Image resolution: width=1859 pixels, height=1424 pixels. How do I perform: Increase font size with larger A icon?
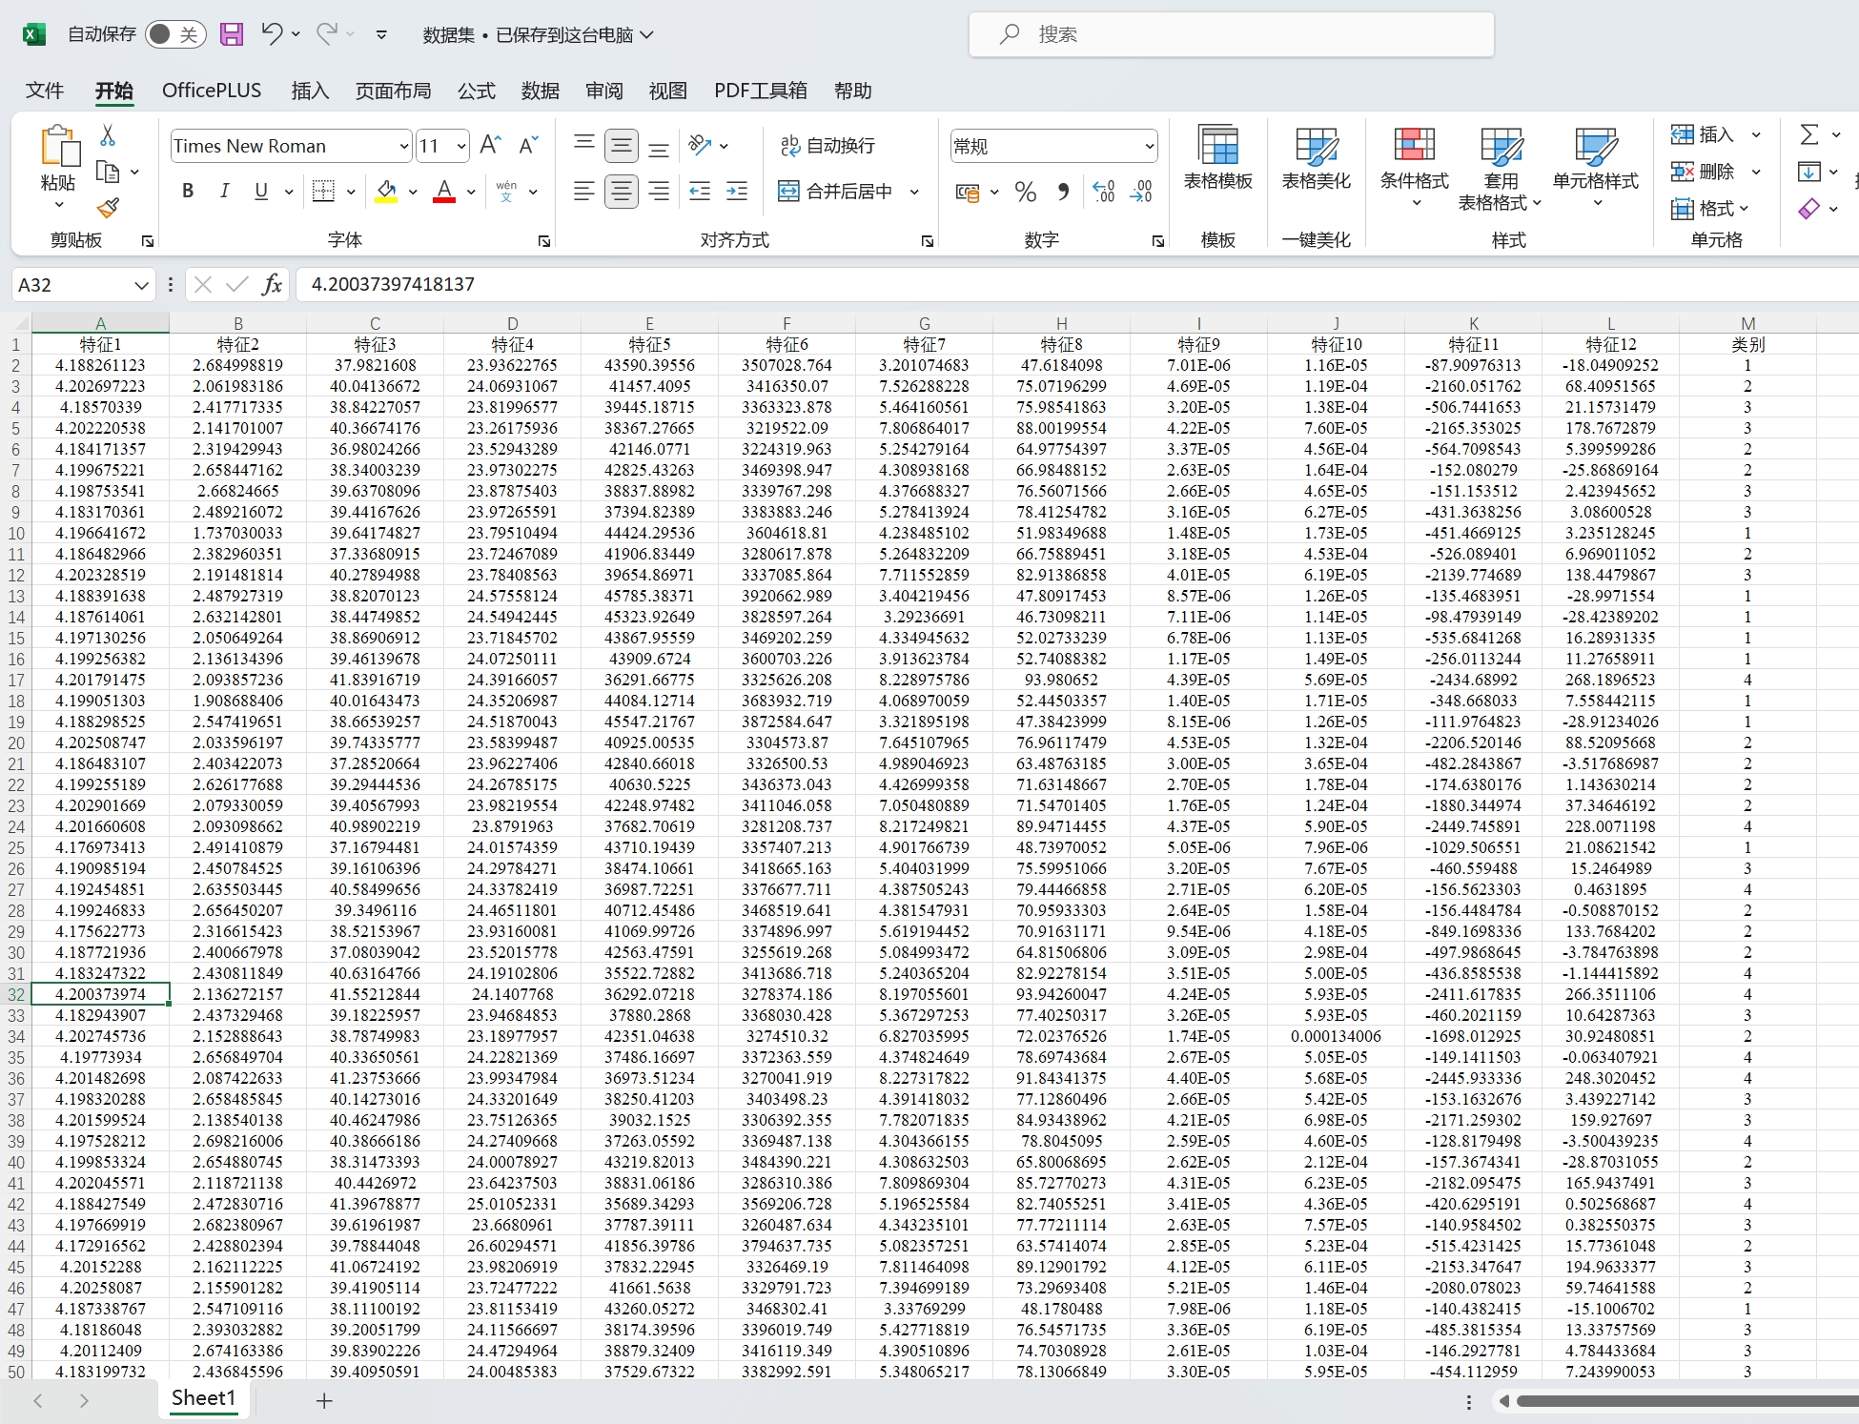tap(490, 145)
